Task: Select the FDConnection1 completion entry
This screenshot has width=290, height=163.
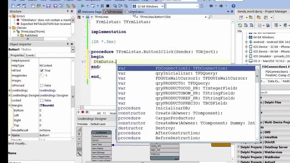Action: 186,68
